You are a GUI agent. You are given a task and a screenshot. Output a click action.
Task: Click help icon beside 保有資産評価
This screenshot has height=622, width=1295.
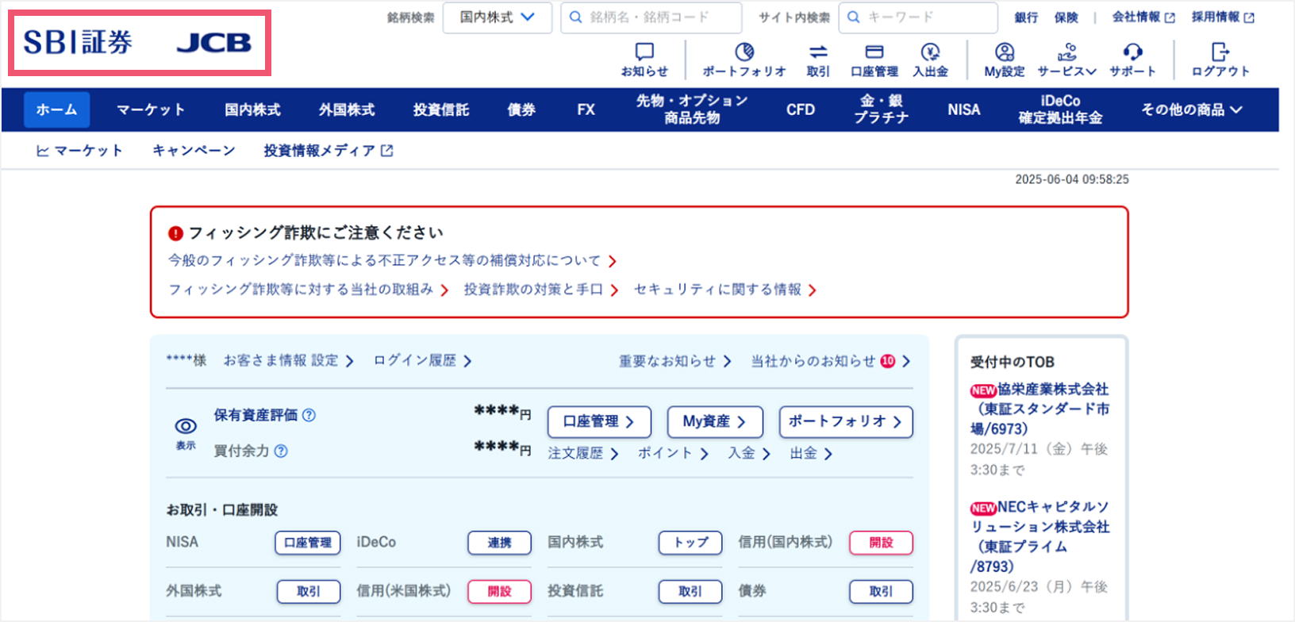point(309,415)
